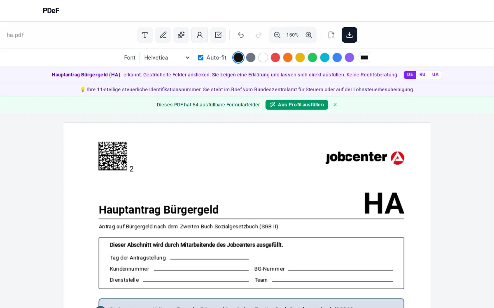
Task: Click the Font label
Action: [x=130, y=57]
